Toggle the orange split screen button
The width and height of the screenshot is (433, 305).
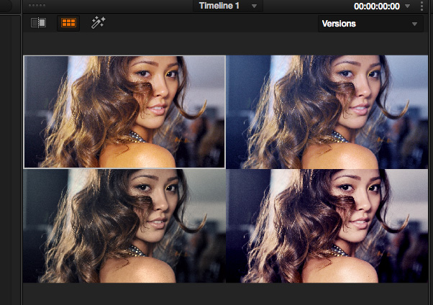[x=68, y=23]
